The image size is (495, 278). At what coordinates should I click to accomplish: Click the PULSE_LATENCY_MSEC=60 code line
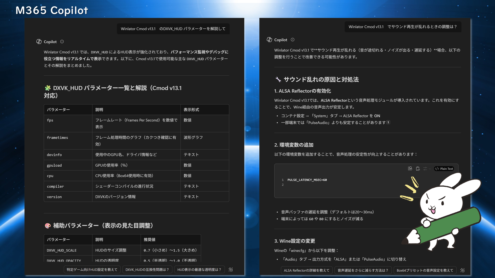[x=307, y=180]
